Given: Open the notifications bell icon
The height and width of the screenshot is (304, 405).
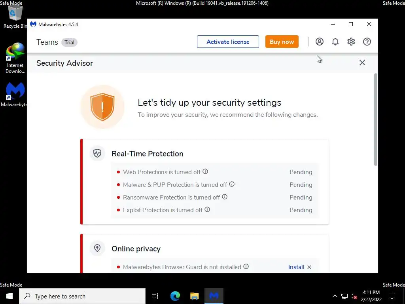Looking at the screenshot, I should pyautogui.click(x=335, y=42).
